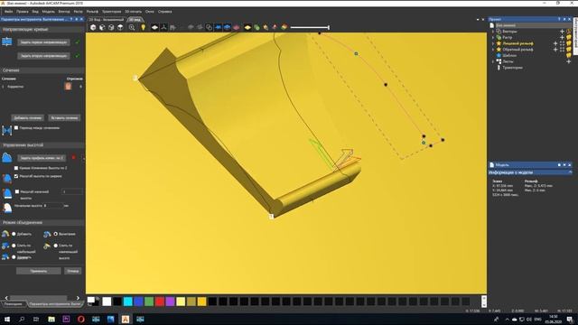Click the axis origin icon in view toolbar
Viewport: 578px width, 325px height.
click(x=163, y=27)
